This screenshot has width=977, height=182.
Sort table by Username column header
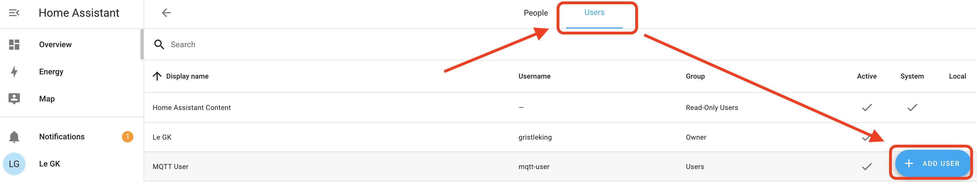(534, 76)
